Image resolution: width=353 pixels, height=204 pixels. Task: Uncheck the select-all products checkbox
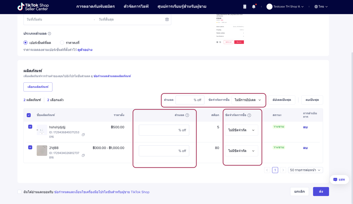coord(29,115)
